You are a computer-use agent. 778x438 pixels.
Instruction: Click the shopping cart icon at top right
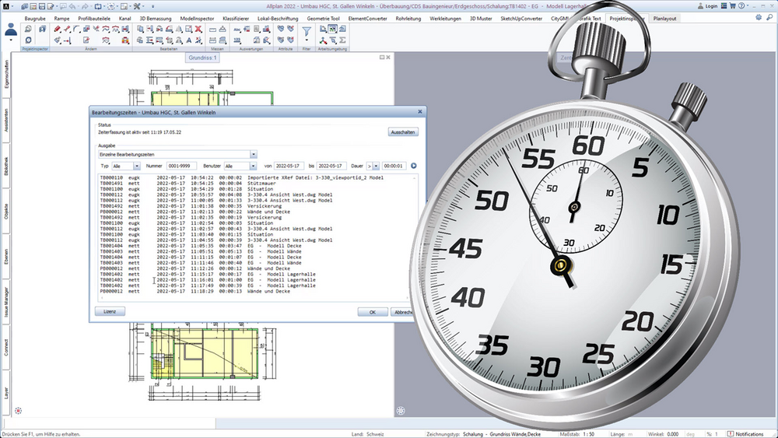pos(732,6)
